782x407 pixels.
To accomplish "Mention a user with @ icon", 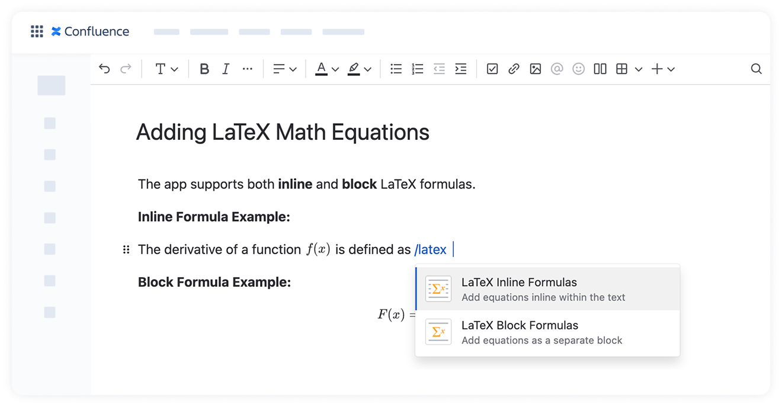I will (x=557, y=69).
